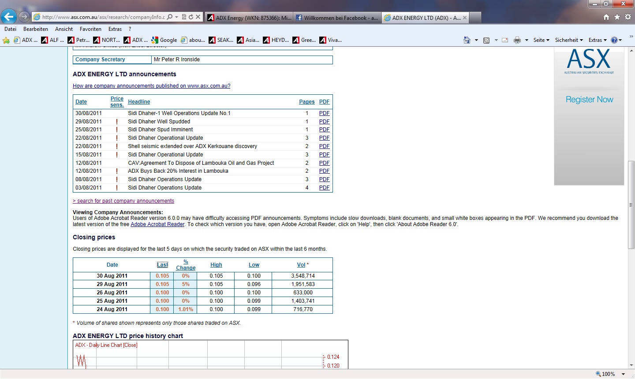
Task: Click the blue Help question mark icon
Action: coord(614,40)
